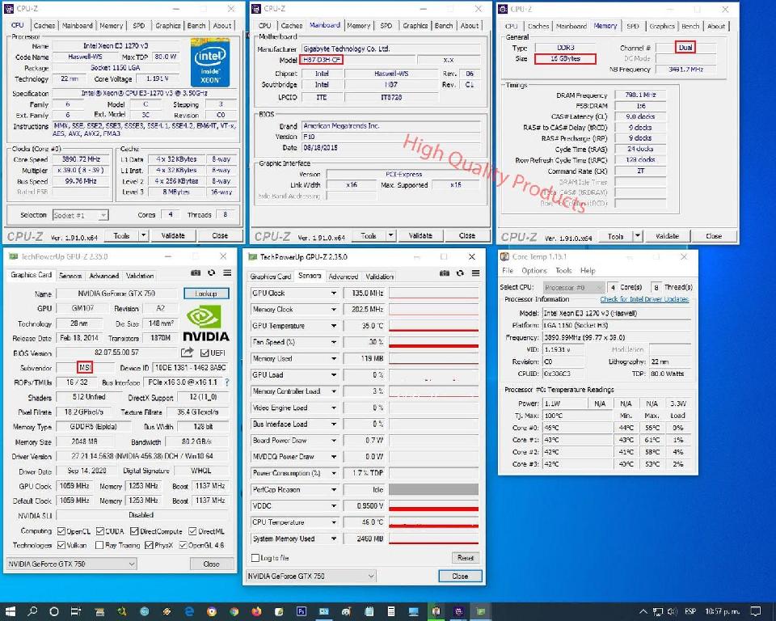Screen dimensions: 776x621
Task: Open Select CPU dropdown in Core Temp
Action: (x=574, y=287)
